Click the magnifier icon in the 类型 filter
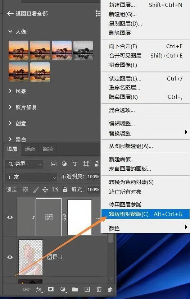Image resolution: width=190 pixels, height=299 pixels. click(x=11, y=164)
